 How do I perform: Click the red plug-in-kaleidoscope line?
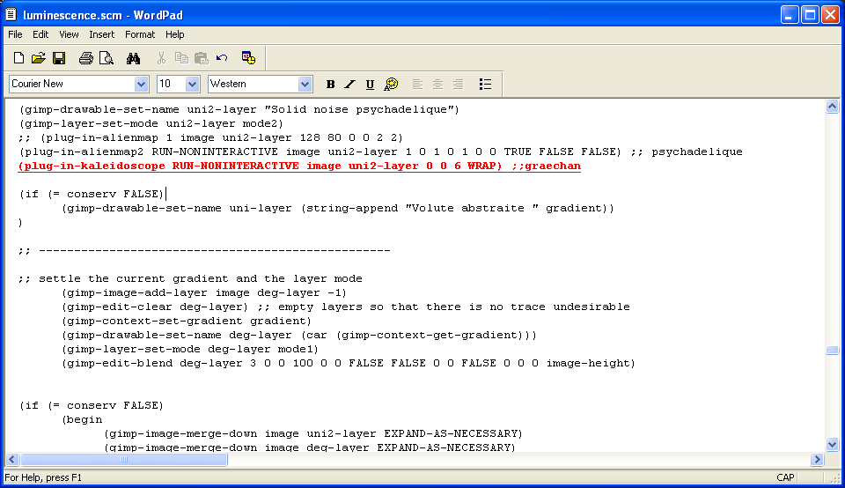pos(299,166)
